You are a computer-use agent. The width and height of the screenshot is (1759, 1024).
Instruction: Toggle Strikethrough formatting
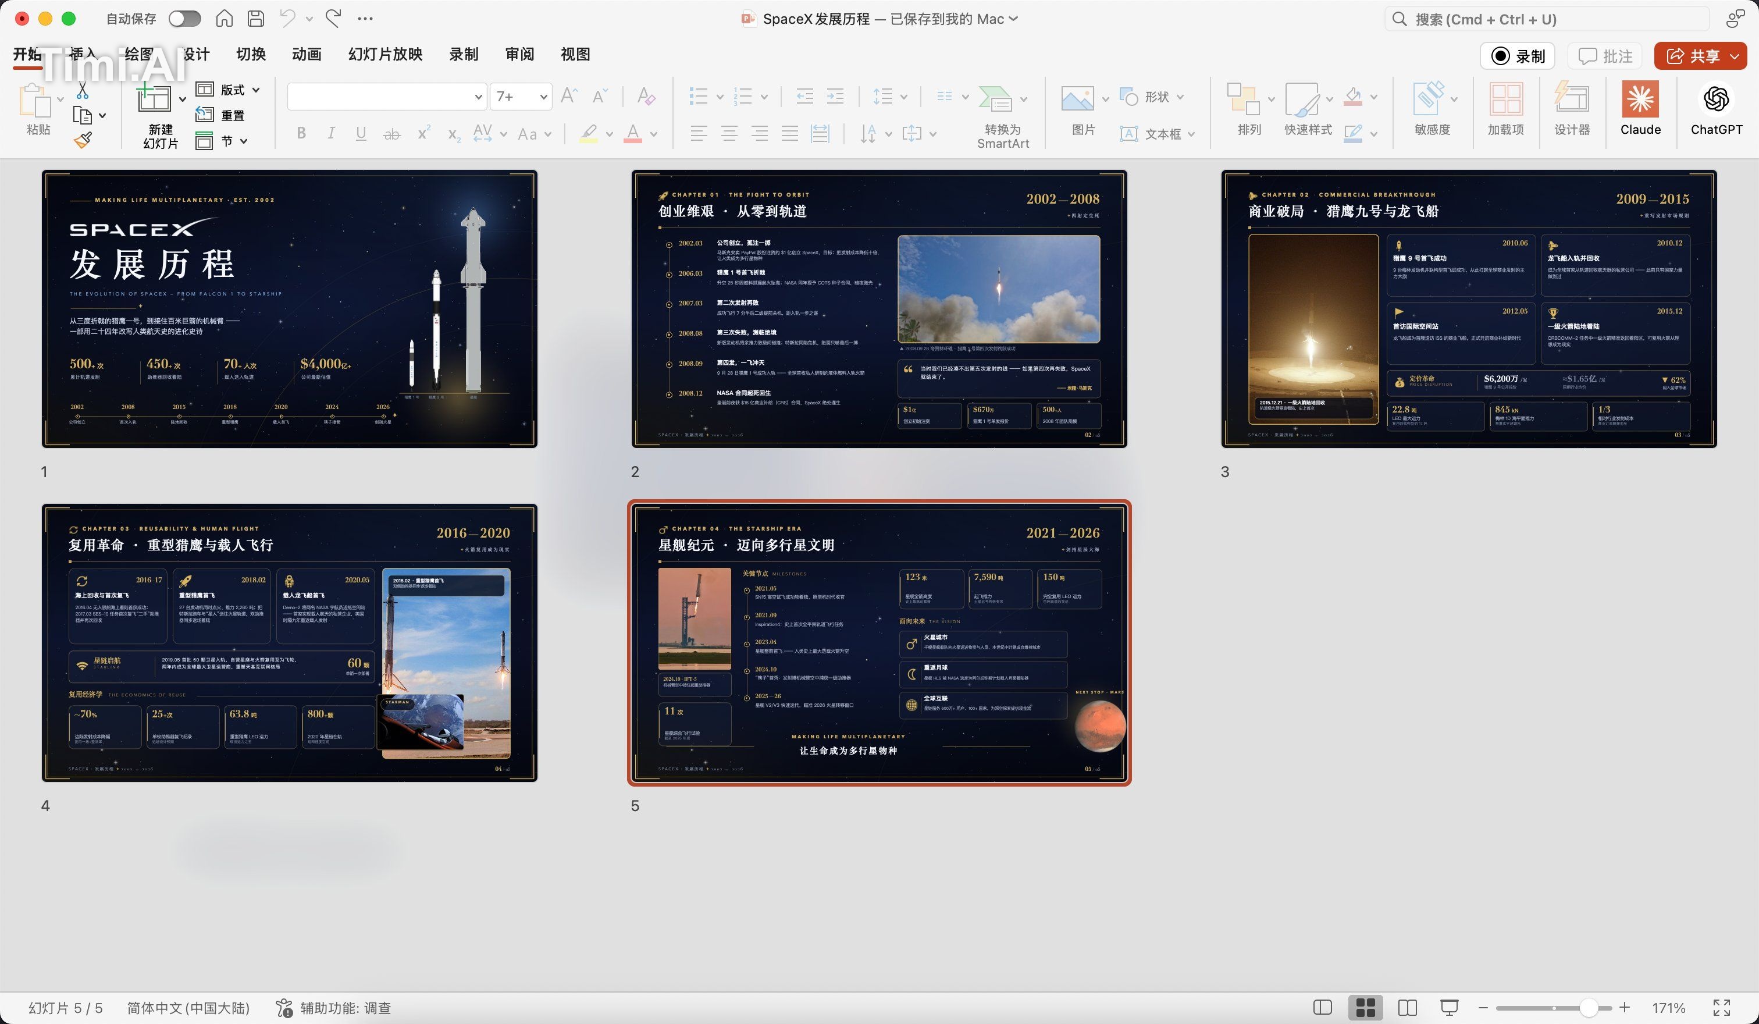click(x=391, y=133)
